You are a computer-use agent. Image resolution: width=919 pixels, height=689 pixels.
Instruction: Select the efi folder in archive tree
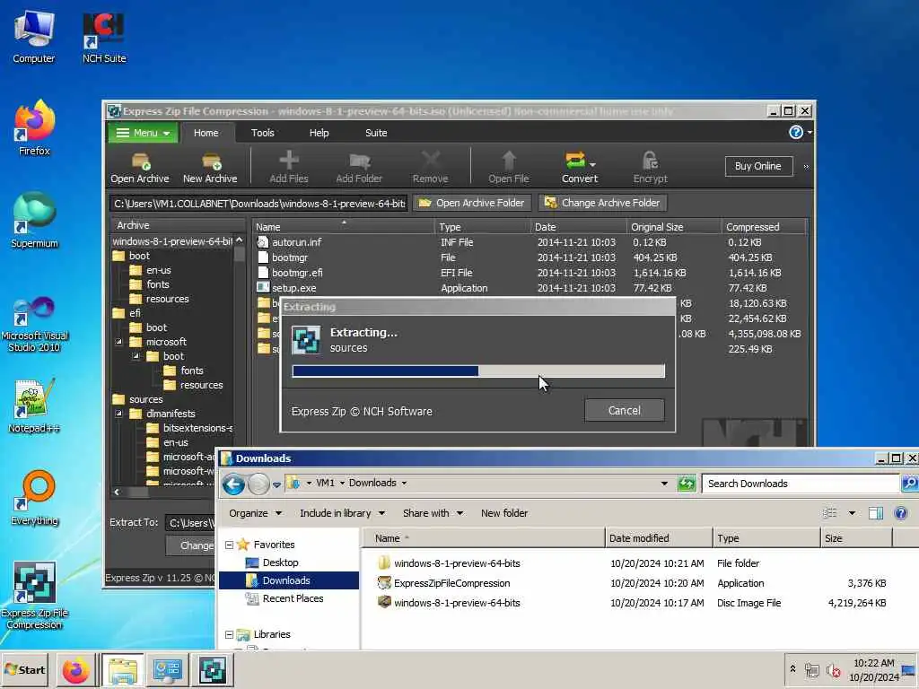click(135, 313)
